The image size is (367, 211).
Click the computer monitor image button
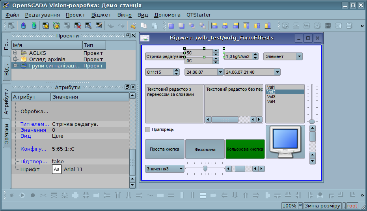(285, 142)
